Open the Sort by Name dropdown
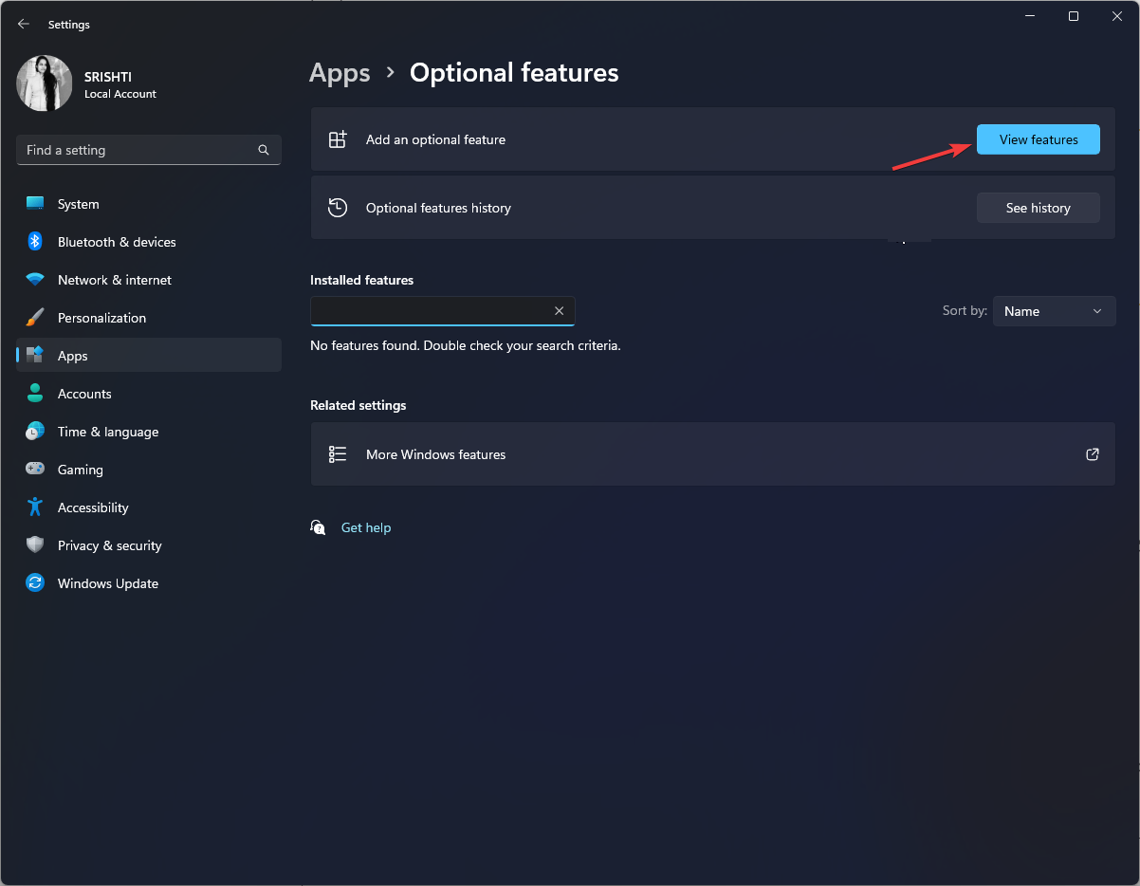1140x886 pixels. [1055, 311]
